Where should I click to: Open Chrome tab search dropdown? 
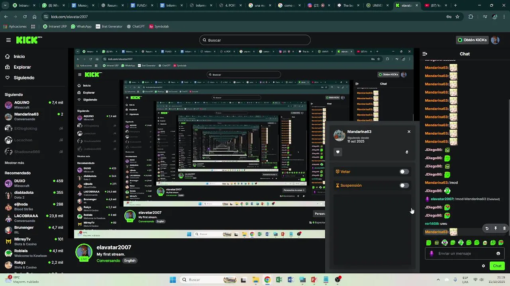coord(5,6)
